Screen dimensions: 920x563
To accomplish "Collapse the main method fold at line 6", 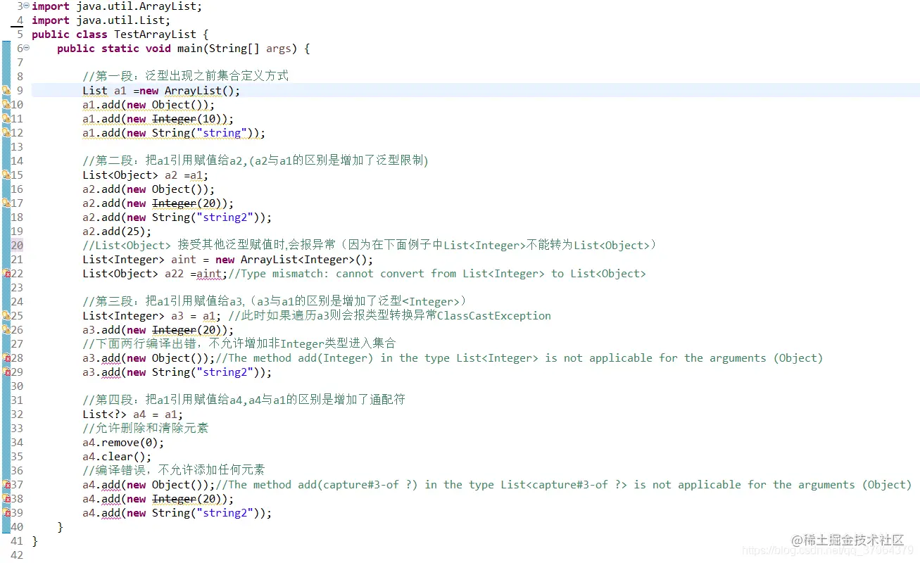I will (x=26, y=48).
